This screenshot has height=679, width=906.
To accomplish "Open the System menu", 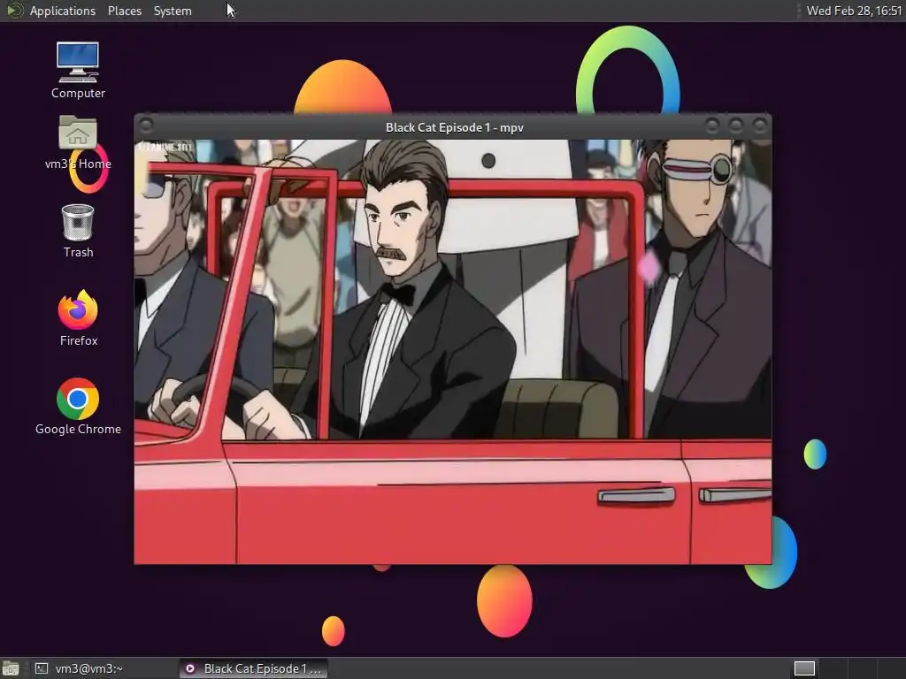I will [x=173, y=11].
